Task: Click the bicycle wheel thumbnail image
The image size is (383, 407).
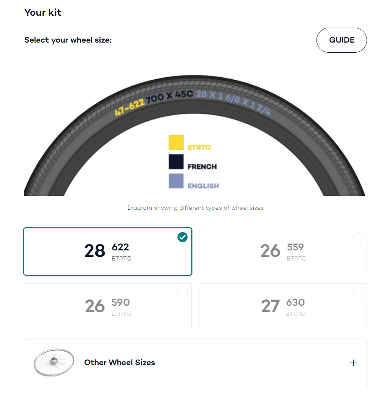Action: [54, 363]
